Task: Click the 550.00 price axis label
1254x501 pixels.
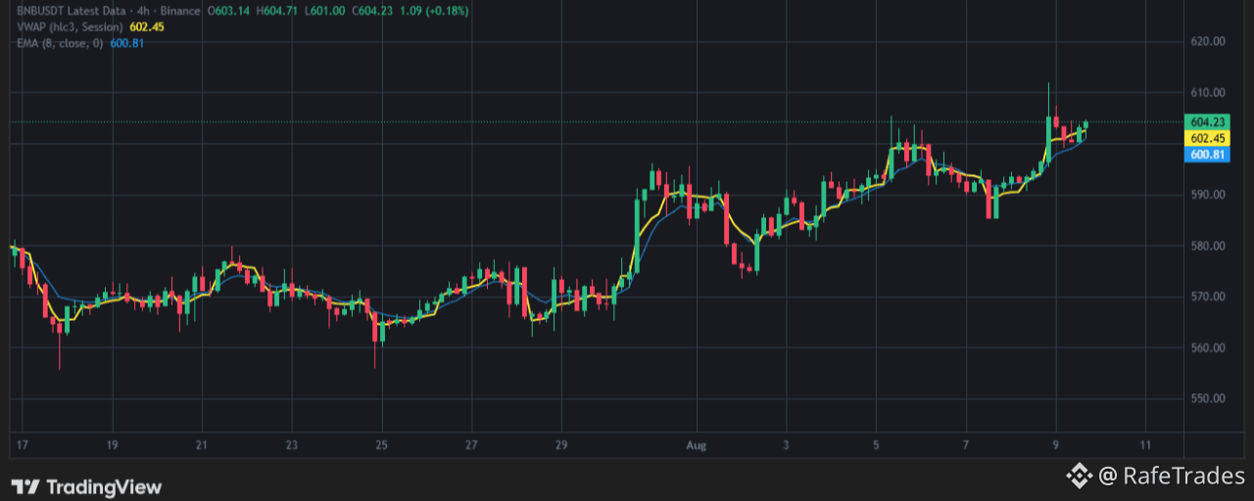Action: pos(1208,398)
